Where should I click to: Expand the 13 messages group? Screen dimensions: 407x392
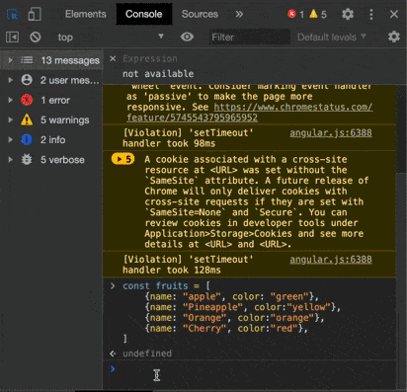(10, 60)
